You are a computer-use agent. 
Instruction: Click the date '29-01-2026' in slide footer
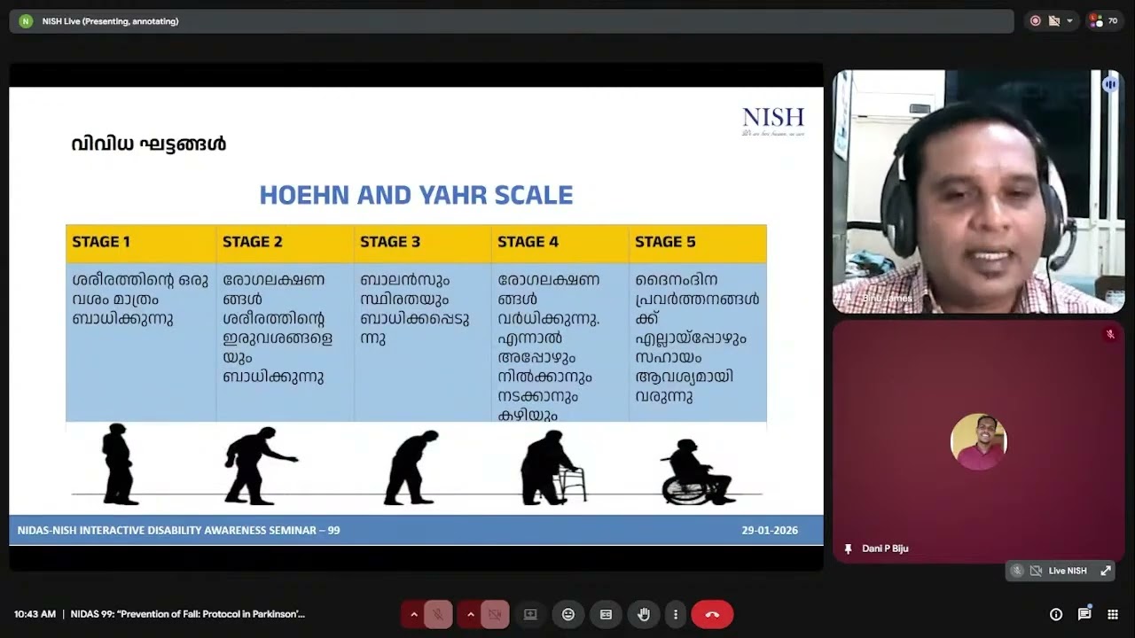[x=770, y=531]
